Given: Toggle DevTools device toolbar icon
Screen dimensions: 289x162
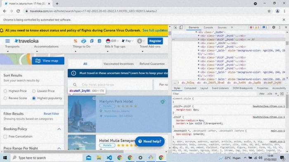Looking at the screenshot, I should [x=181, y=27].
